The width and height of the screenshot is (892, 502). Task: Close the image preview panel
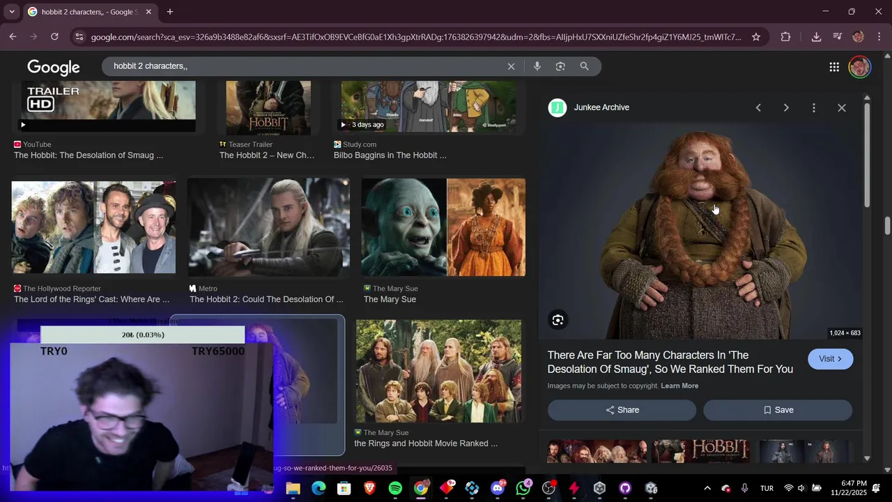[842, 107]
